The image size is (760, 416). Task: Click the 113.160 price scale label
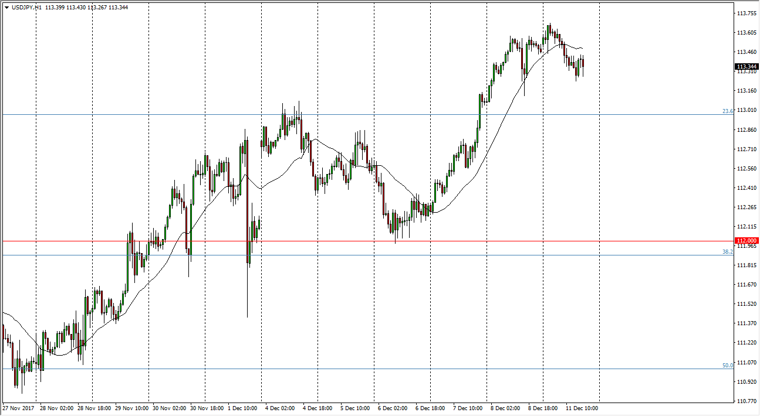746,91
